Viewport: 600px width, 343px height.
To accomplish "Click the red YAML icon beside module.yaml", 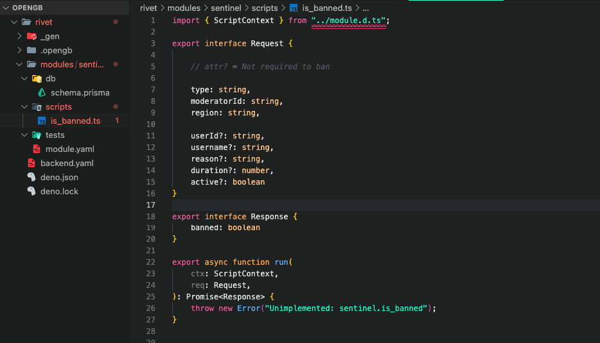I will 37,149.
